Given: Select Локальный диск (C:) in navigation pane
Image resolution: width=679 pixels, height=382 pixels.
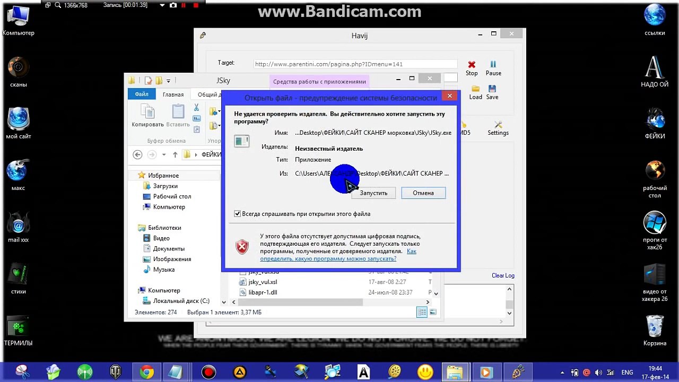Looking at the screenshot, I should coord(181,301).
